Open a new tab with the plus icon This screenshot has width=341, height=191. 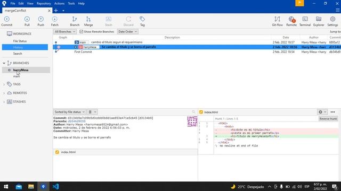(56, 11)
